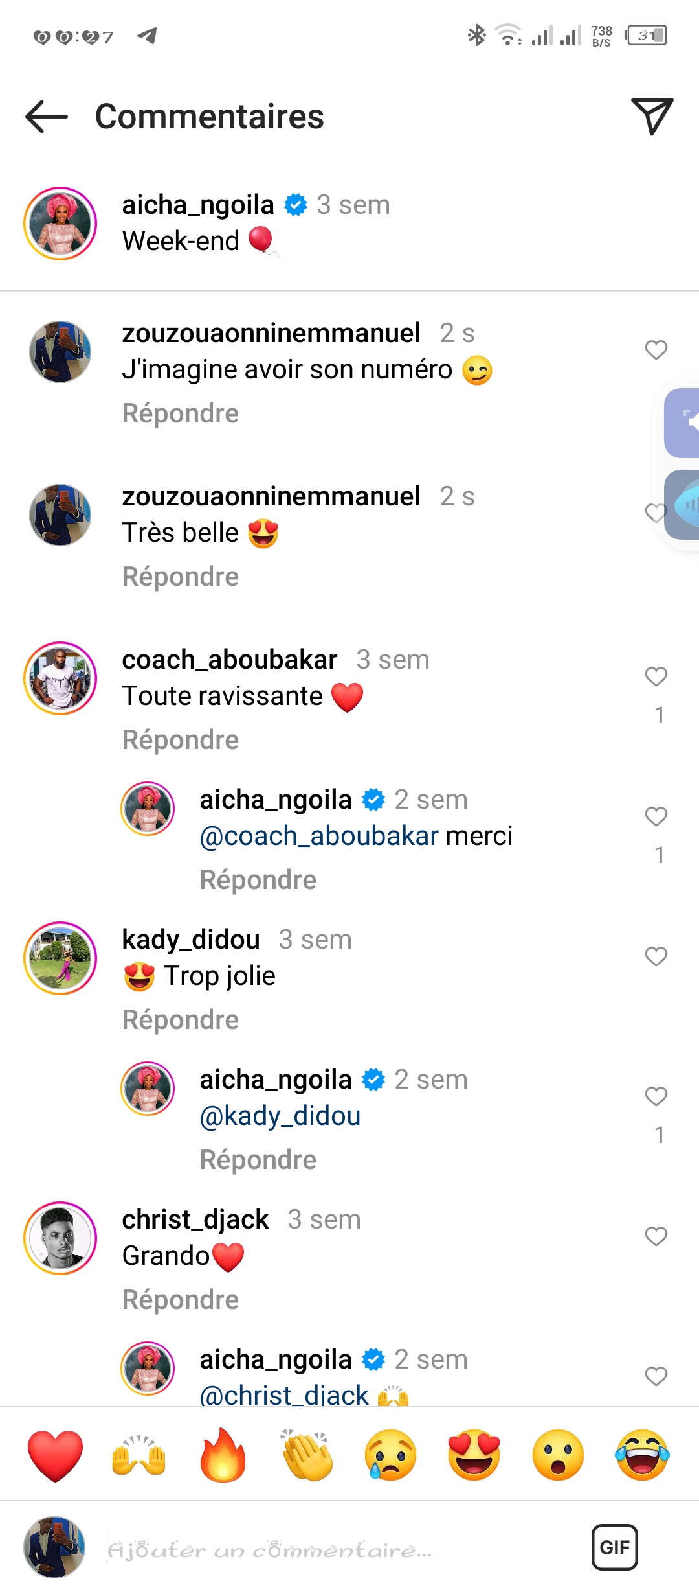Reply to the "Très belle" comment
699x1594 pixels.
[181, 577]
